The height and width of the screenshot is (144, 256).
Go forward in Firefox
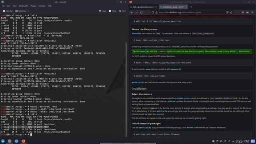click(x=137, y=12)
